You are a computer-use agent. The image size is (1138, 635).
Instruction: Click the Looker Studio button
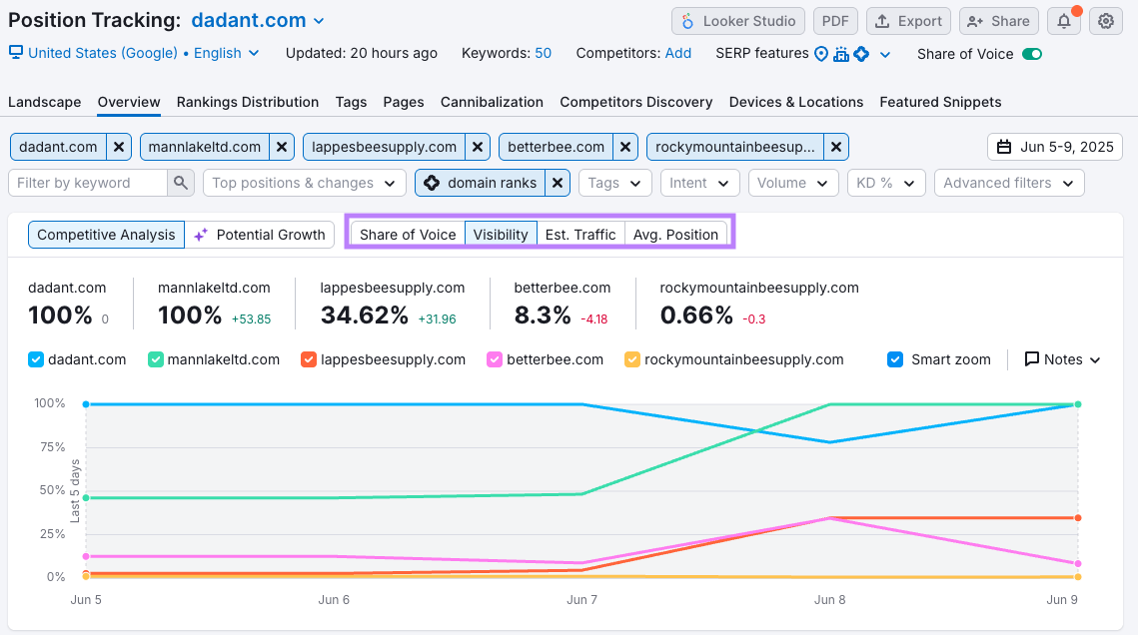point(737,20)
